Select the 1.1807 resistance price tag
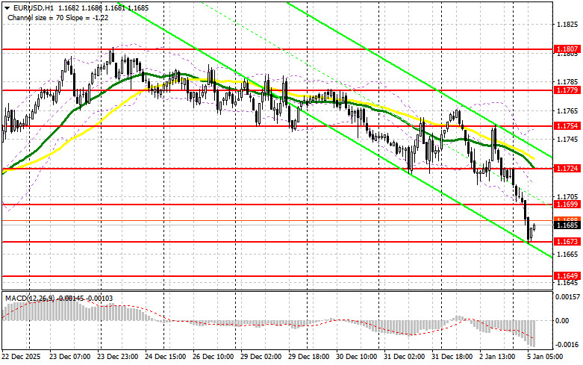Screen dimensions: 583x365 566,49
